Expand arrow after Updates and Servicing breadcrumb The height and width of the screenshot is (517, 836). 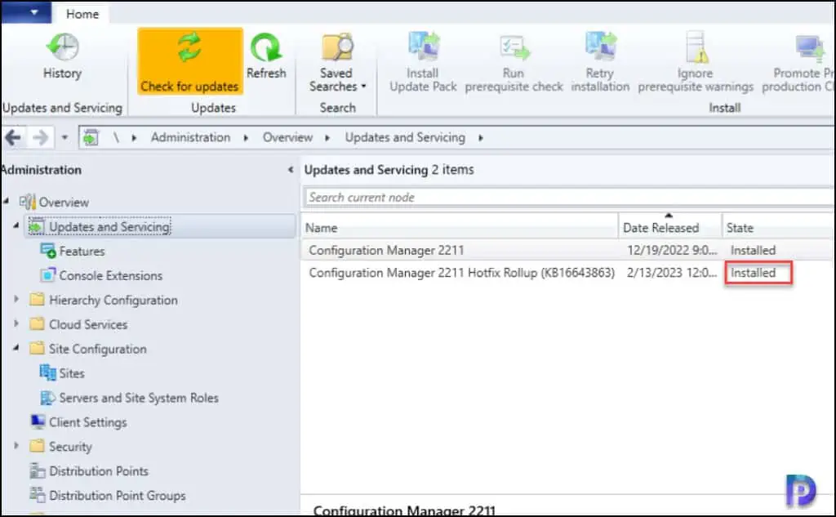pyautogui.click(x=480, y=138)
